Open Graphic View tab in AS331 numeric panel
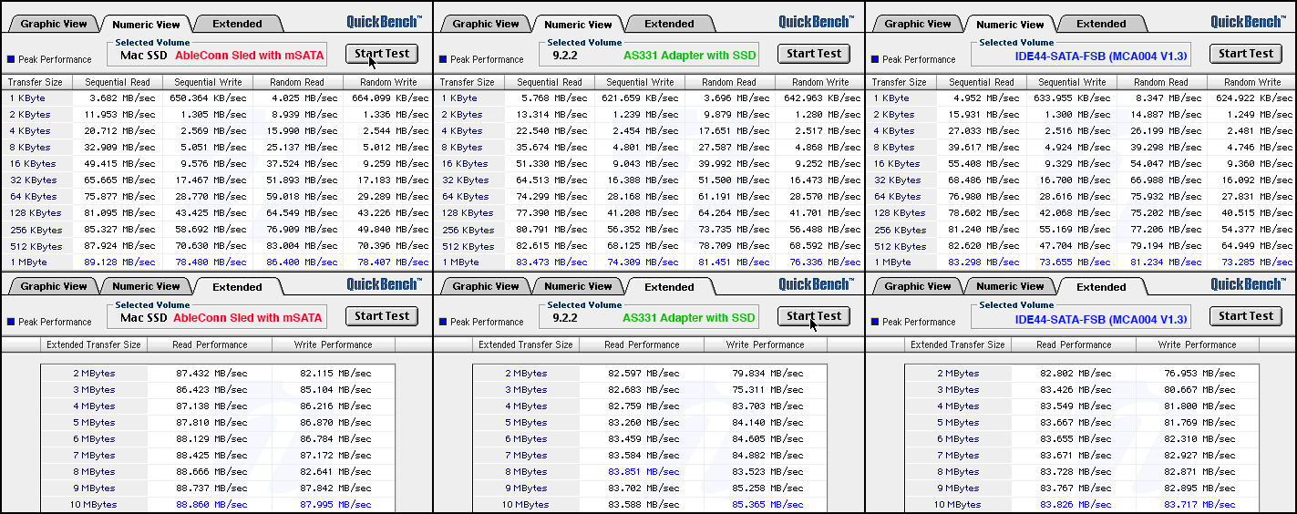Viewport: 1297px width, 514px height. (x=486, y=24)
